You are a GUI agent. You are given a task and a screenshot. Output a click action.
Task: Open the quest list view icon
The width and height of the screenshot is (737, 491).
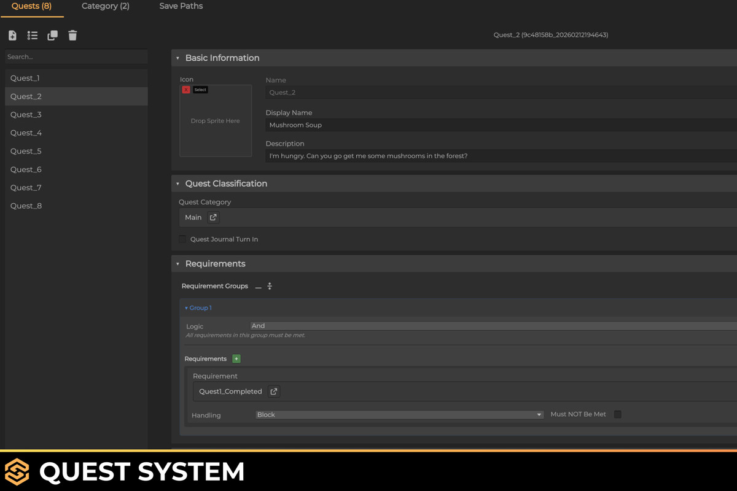point(32,35)
